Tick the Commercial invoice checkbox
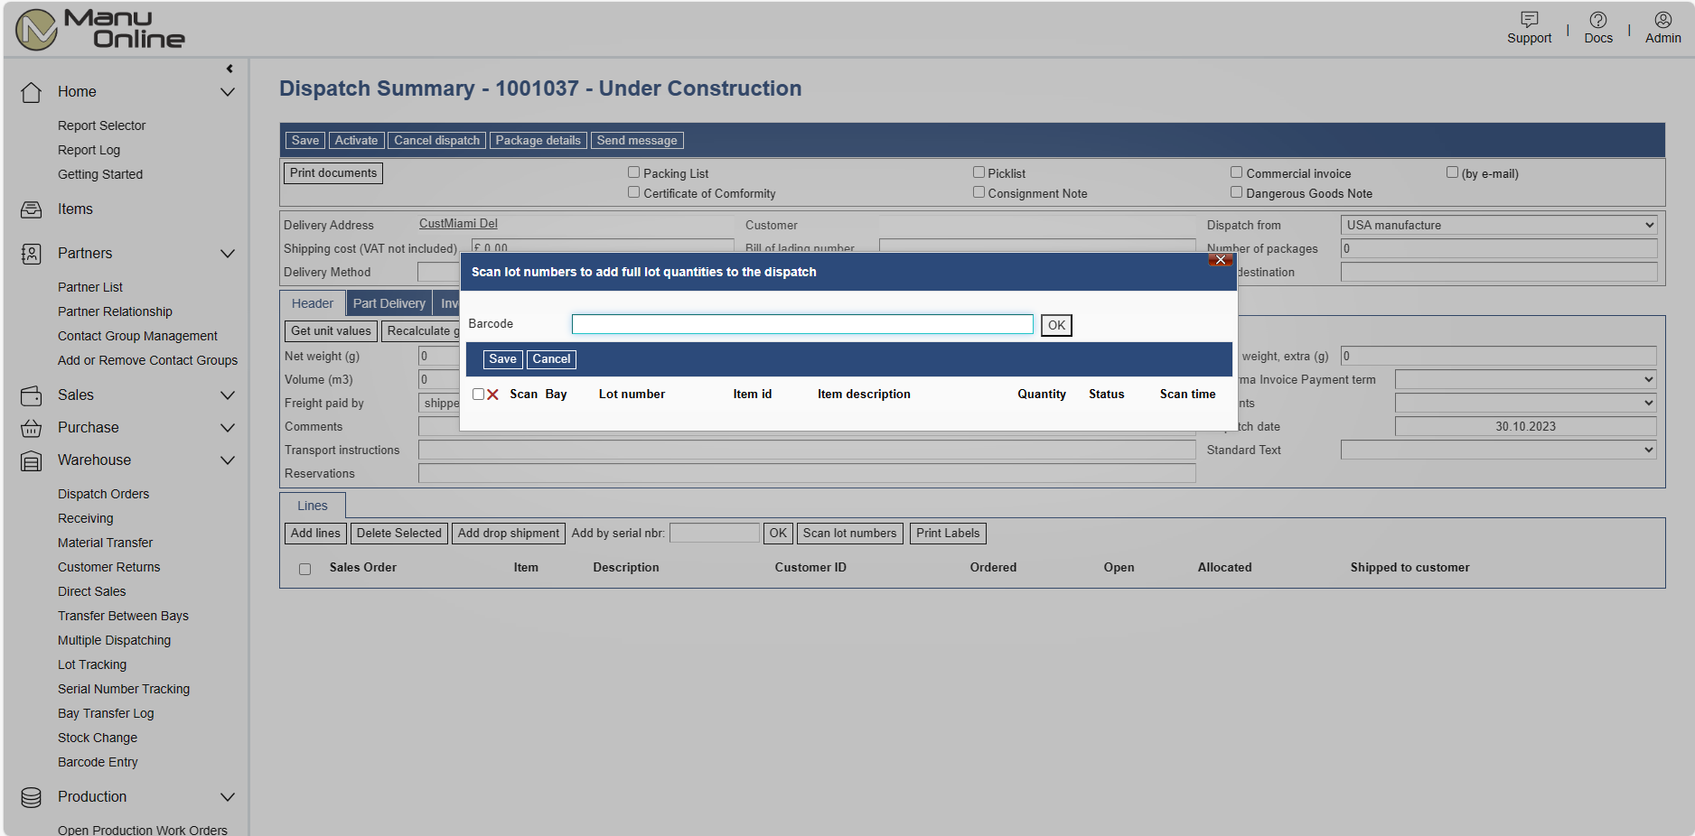This screenshot has width=1695, height=836. coord(1236,172)
